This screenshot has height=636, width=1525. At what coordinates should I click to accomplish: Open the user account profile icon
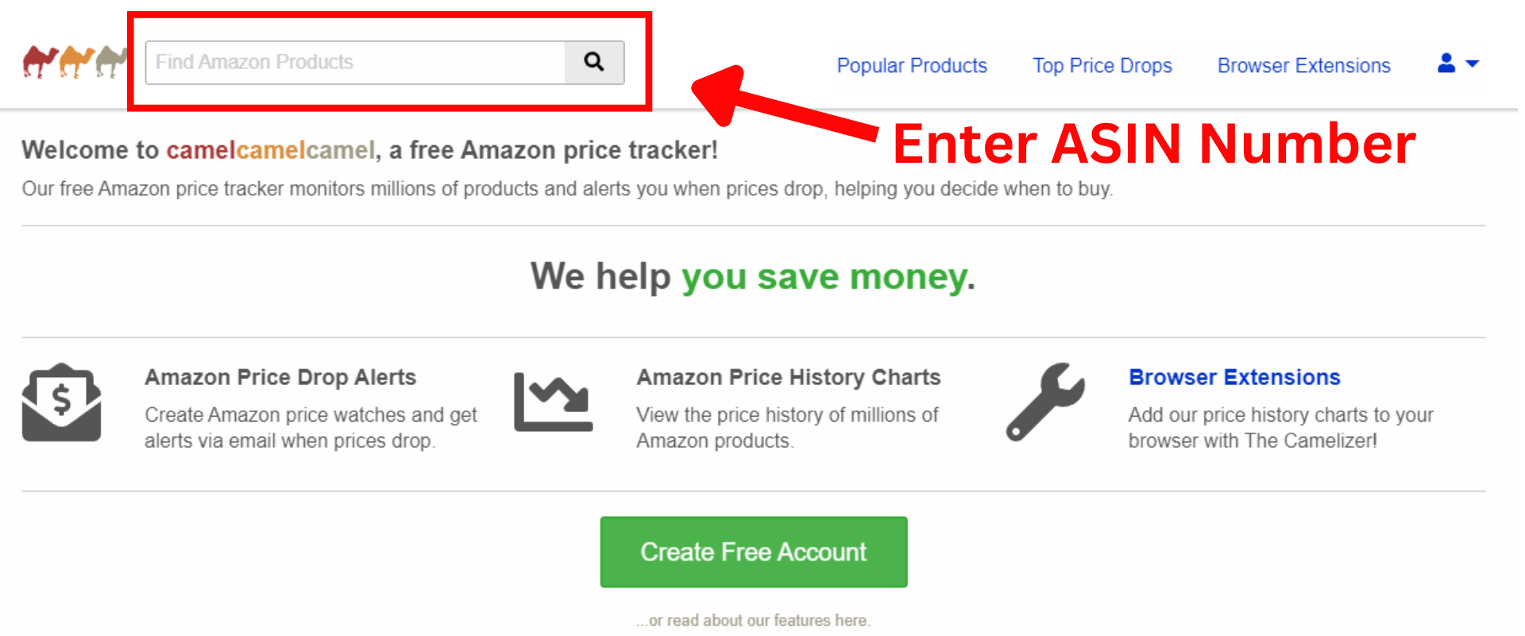1446,64
